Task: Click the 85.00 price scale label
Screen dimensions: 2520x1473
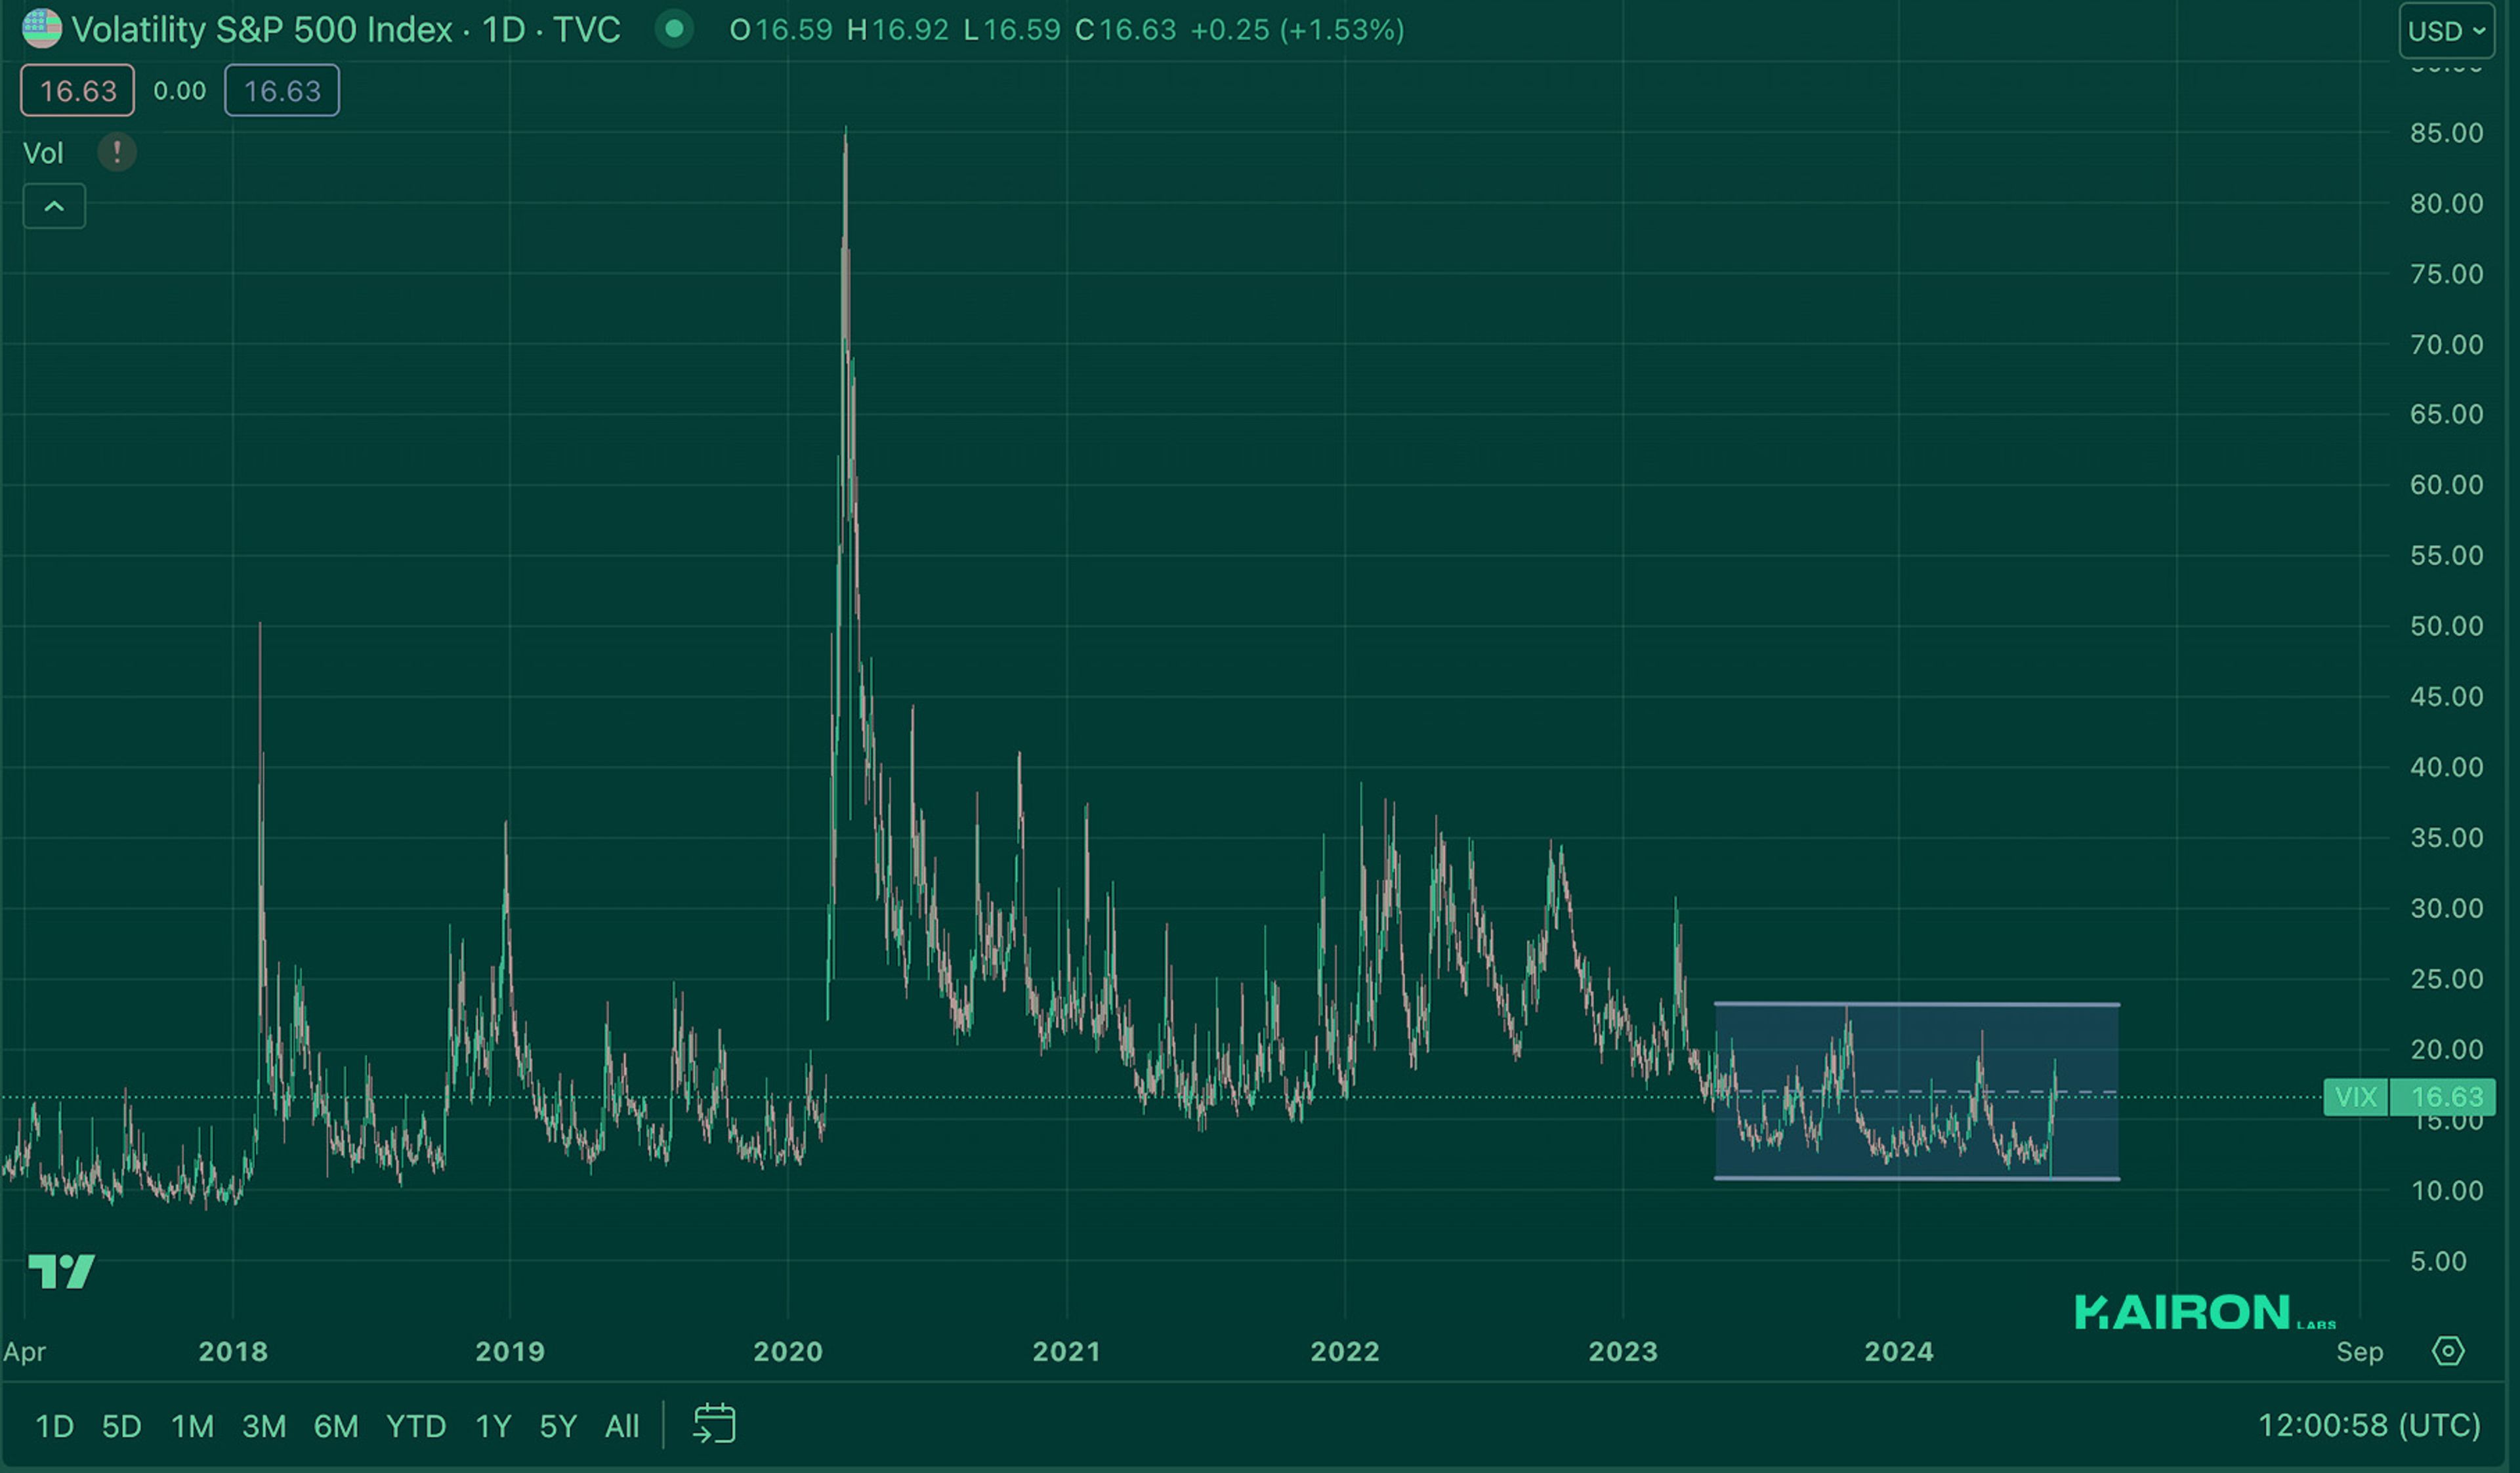Action: (2446, 133)
